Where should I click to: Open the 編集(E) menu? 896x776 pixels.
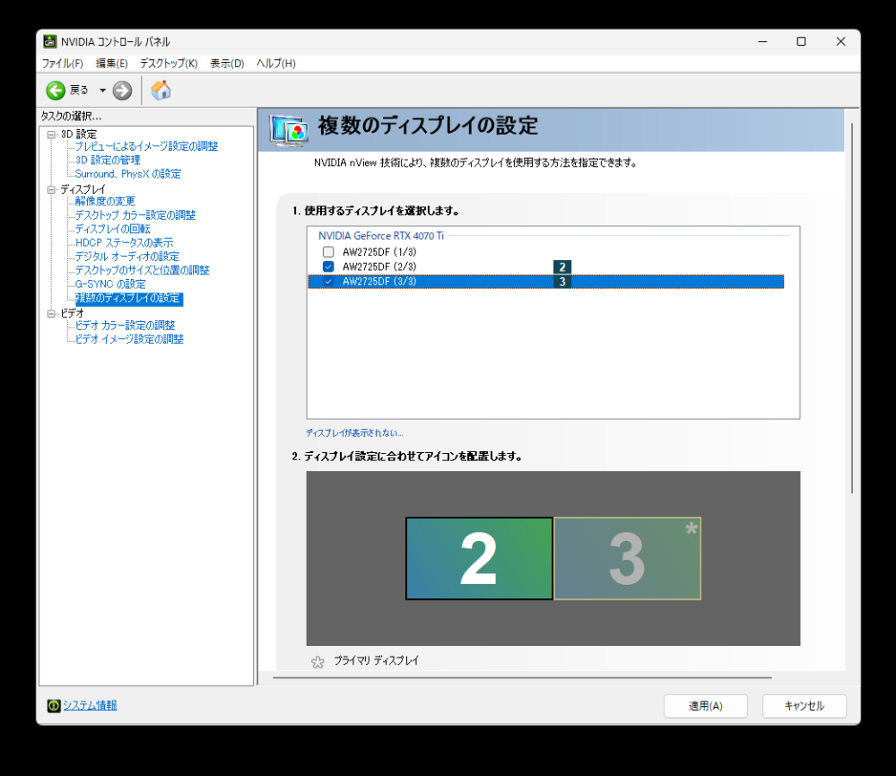point(111,64)
